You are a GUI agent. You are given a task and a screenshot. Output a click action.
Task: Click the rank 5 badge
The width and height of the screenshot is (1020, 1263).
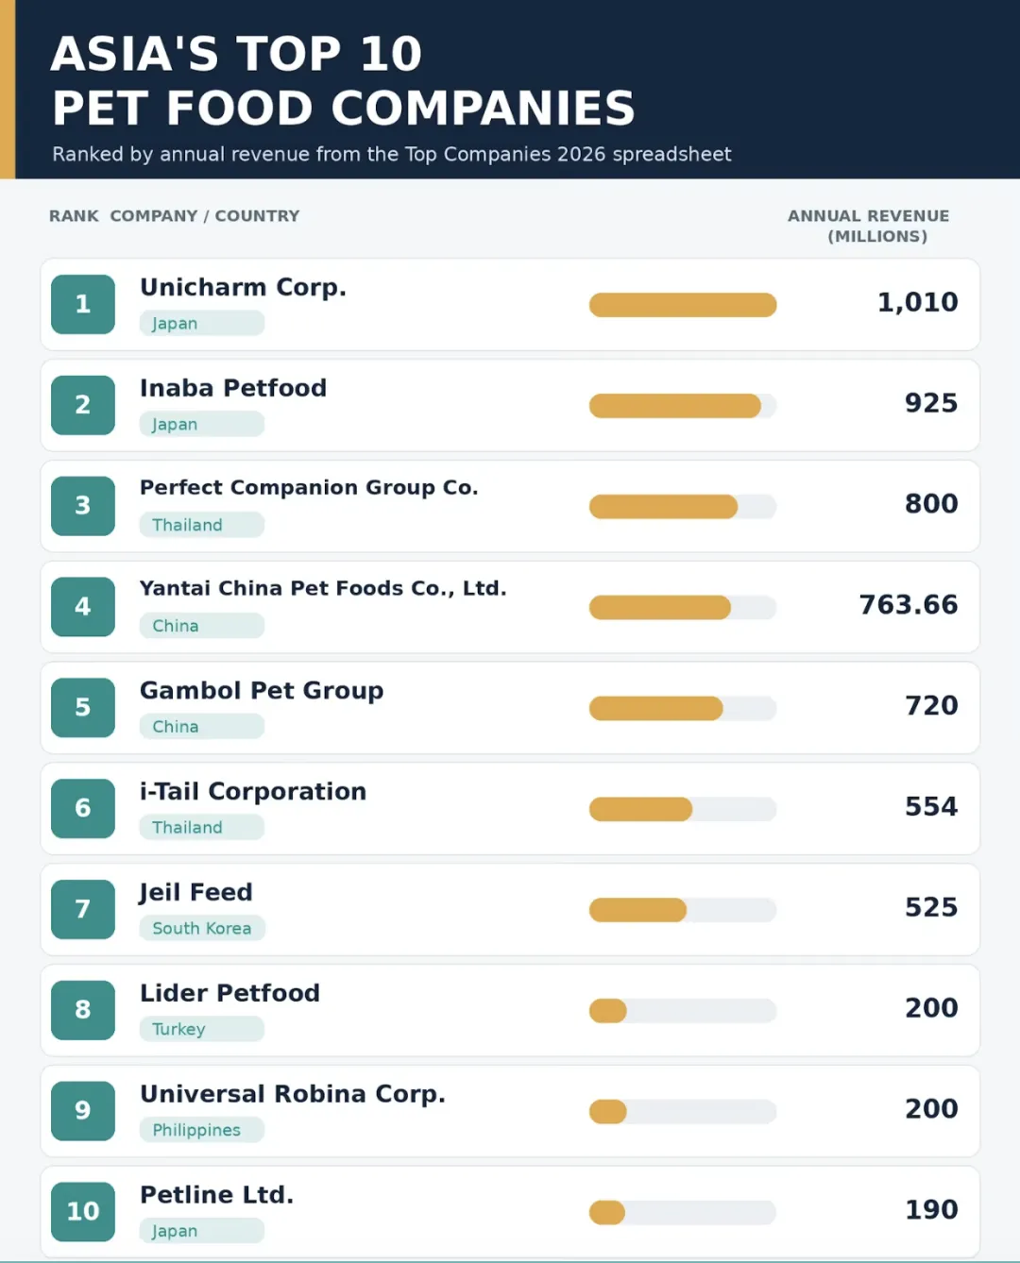click(83, 707)
